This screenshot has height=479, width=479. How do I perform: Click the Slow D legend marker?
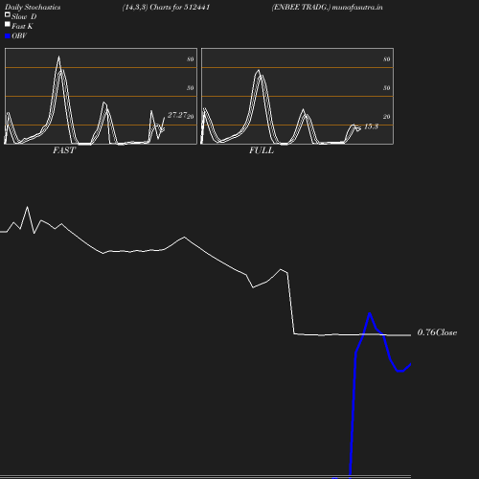pyautogui.click(x=8, y=14)
